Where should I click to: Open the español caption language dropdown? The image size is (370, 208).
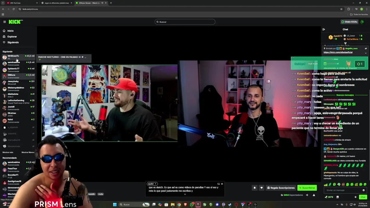[152, 184]
